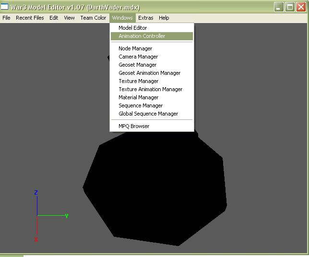Open the Help menu
Image resolution: width=309 pixels, height=257 pixels.
tap(164, 18)
